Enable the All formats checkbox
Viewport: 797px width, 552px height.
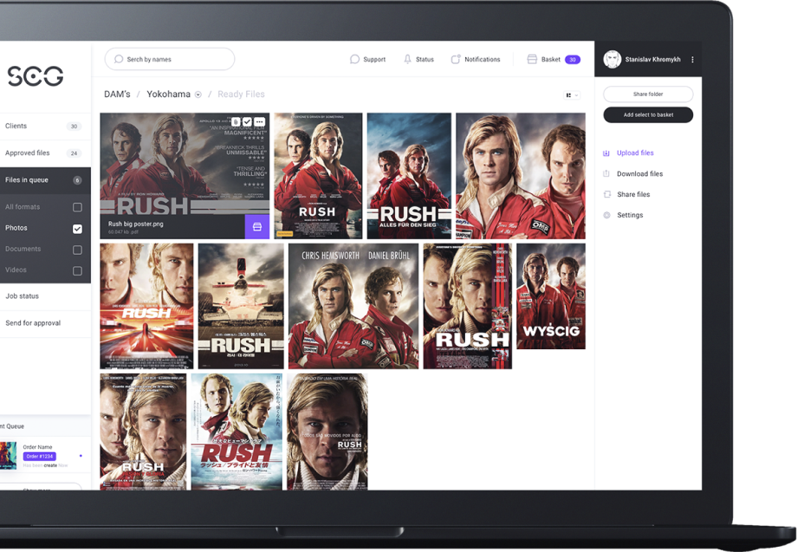(x=77, y=207)
